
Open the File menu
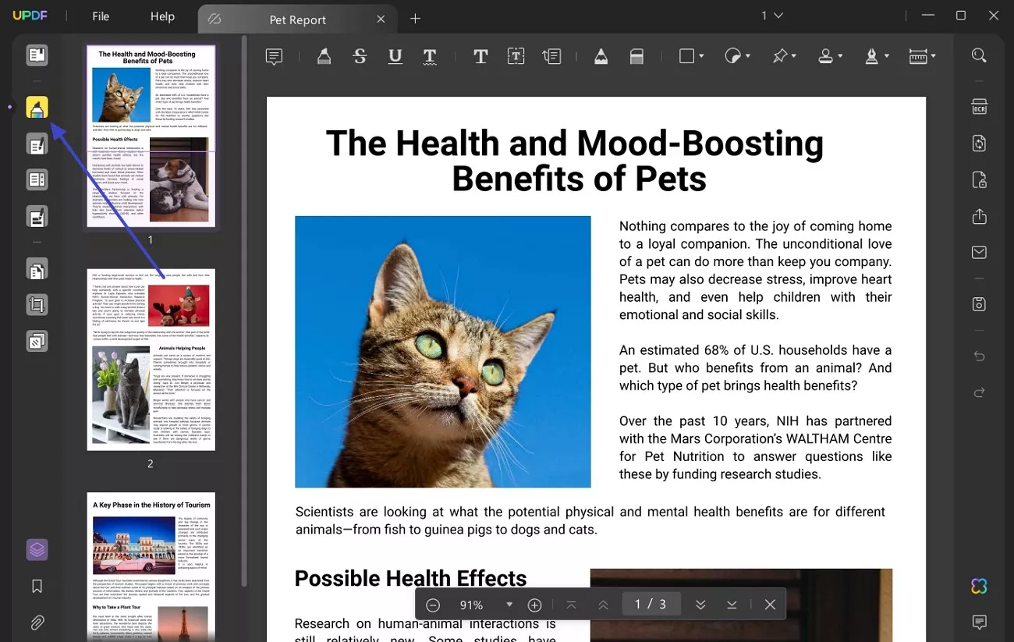click(101, 16)
